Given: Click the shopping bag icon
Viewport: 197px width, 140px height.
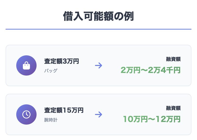Looking at the screenshot, I should pyautogui.click(x=26, y=66).
